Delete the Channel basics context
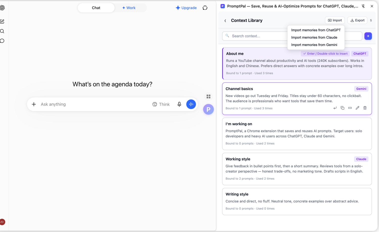 pyautogui.click(x=365, y=108)
